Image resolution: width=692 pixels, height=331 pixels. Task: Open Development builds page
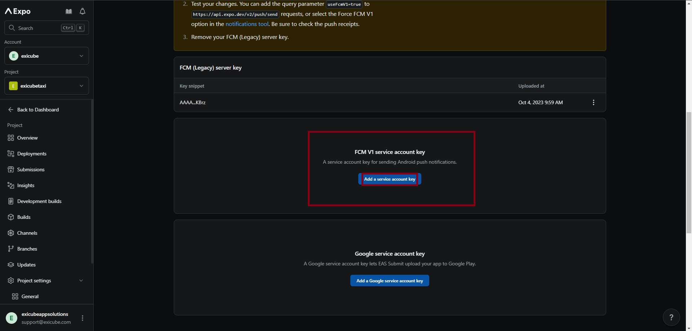pos(39,201)
